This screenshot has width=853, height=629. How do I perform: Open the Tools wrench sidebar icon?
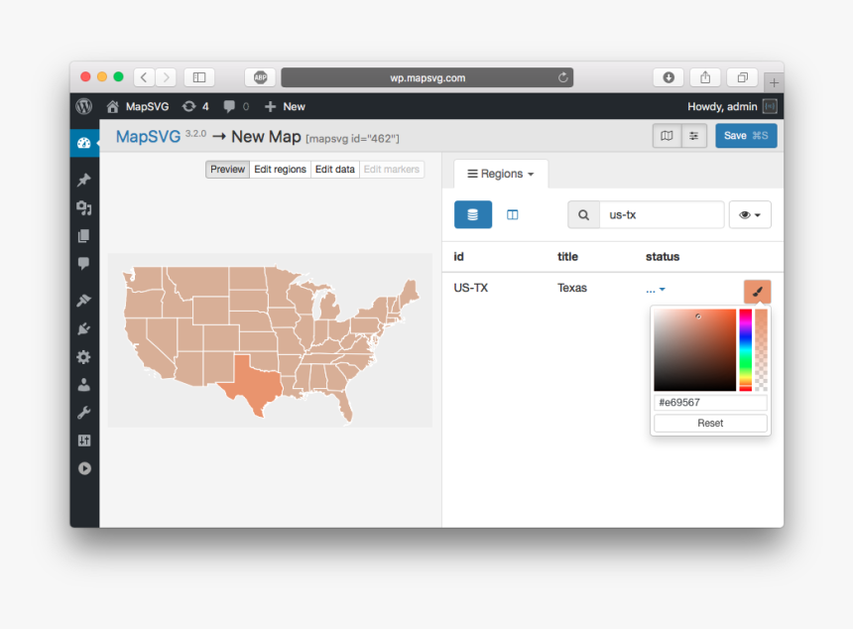[x=83, y=413]
